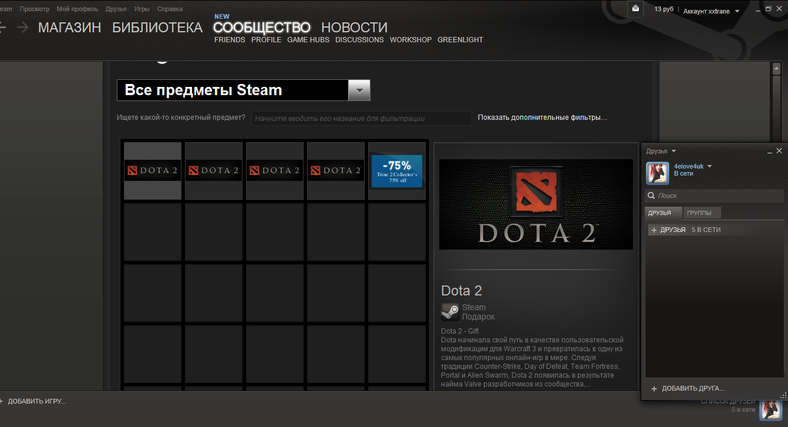The width and height of the screenshot is (788, 427).
Task: Close the Друзья window
Action: [x=779, y=151]
